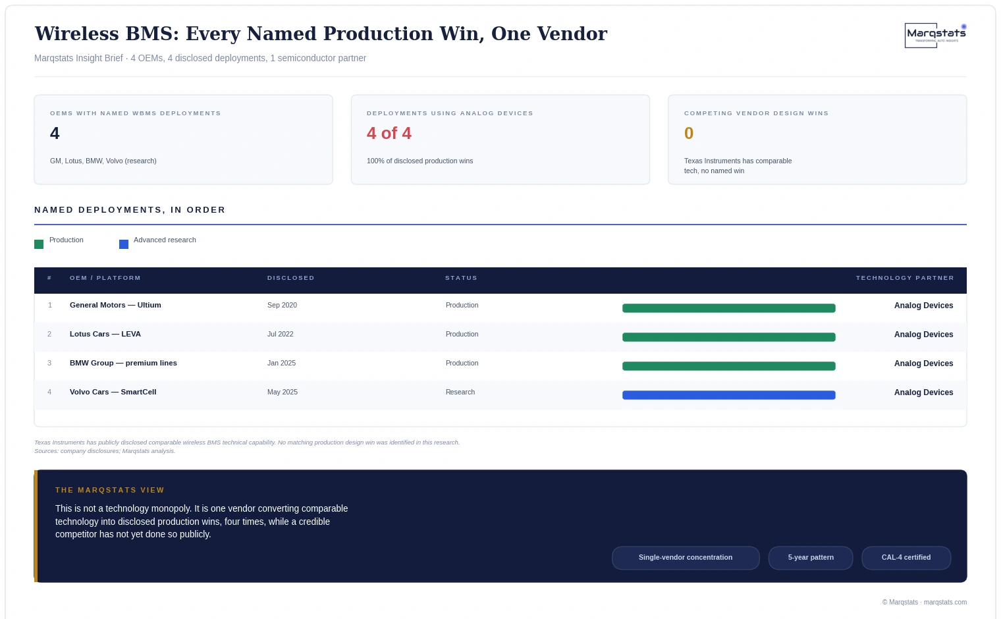Select the 5-year pattern pill
This screenshot has width=1001, height=619.
[x=811, y=558]
